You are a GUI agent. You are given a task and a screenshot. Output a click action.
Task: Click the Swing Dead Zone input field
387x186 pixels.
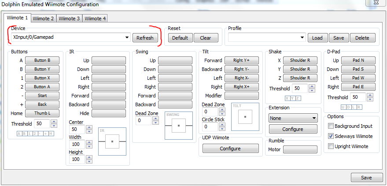point(144,120)
